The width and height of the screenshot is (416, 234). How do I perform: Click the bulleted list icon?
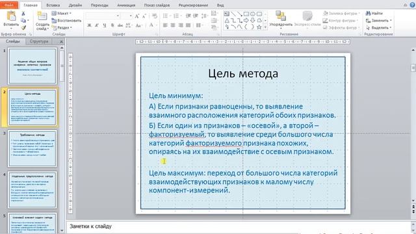(x=166, y=16)
